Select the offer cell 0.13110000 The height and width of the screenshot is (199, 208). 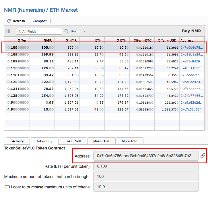(18, 89)
